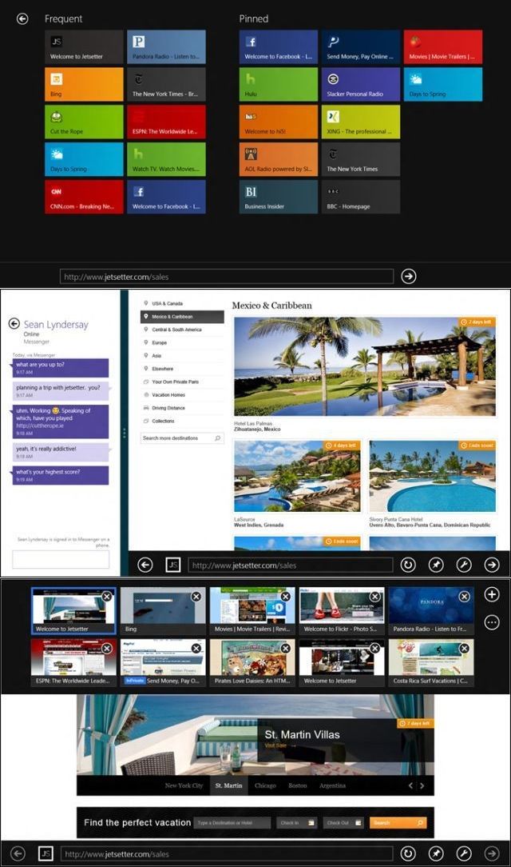Open the Business Insider tile

[x=278, y=197]
